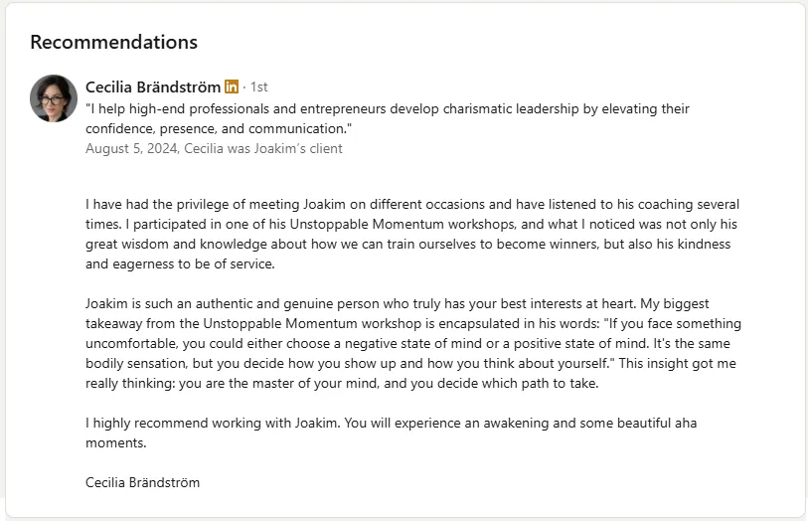Click the Cecilia Brändström signature at bottom
Viewport: 808px width, 521px height.
(143, 483)
